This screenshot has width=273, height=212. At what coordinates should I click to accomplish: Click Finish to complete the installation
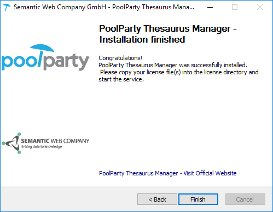(x=198, y=199)
